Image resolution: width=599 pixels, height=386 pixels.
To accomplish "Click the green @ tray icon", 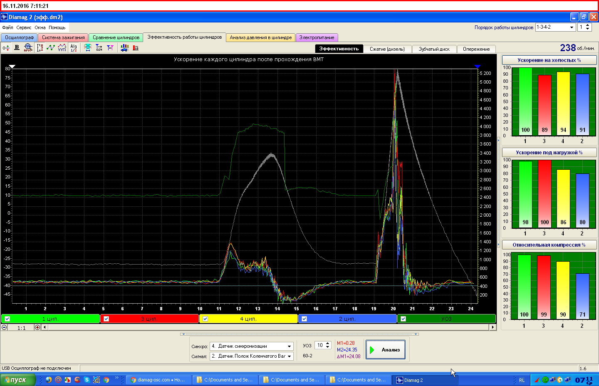I will tap(545, 380).
